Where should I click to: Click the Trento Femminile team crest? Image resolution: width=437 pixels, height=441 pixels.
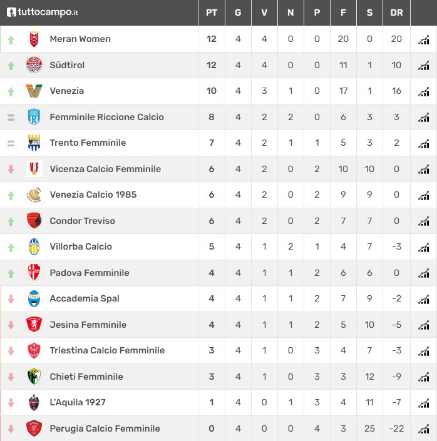(x=34, y=143)
